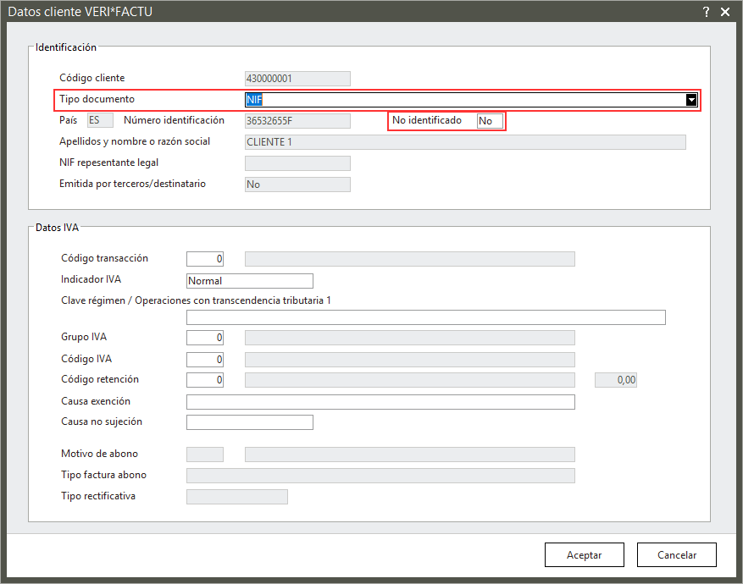Click the Código IVA number field
This screenshot has width=743, height=584.
tap(205, 360)
